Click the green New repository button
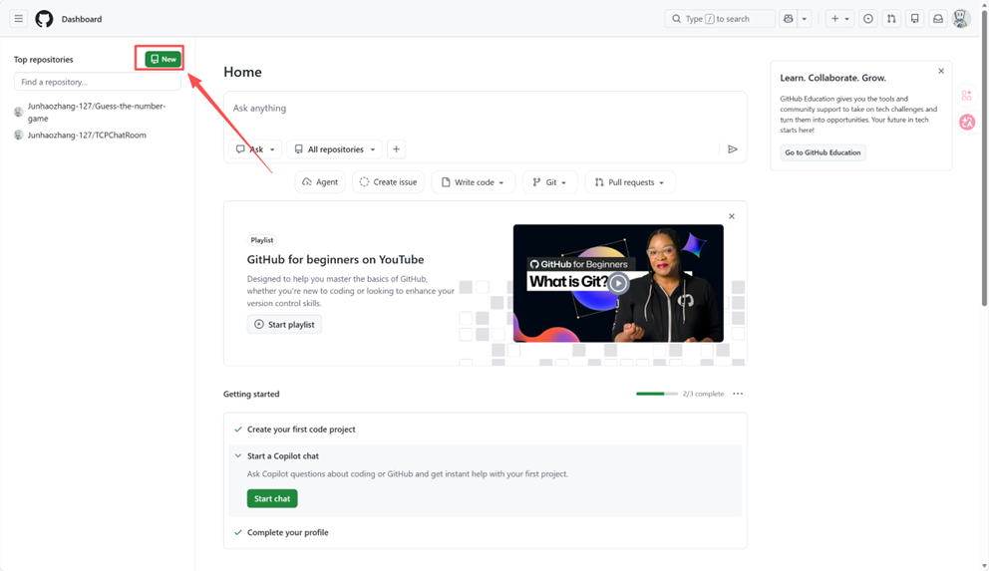The height and width of the screenshot is (571, 989). (x=164, y=59)
